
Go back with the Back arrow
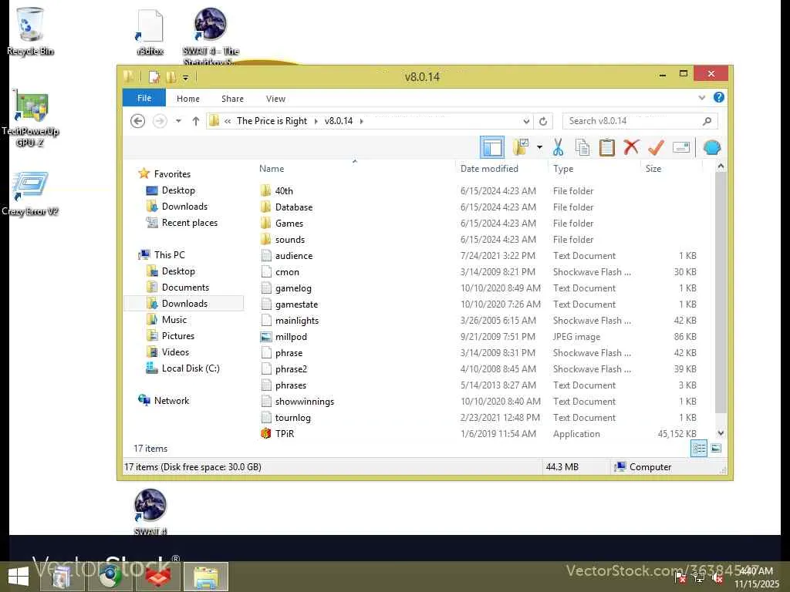pos(137,121)
